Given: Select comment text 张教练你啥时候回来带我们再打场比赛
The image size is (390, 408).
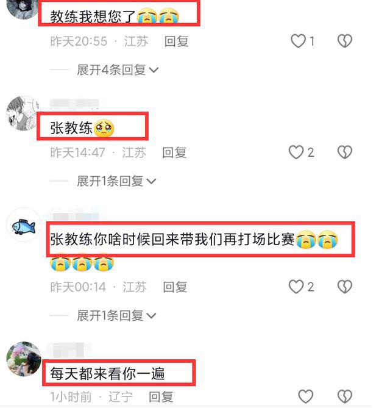Looking at the screenshot, I should [172, 239].
